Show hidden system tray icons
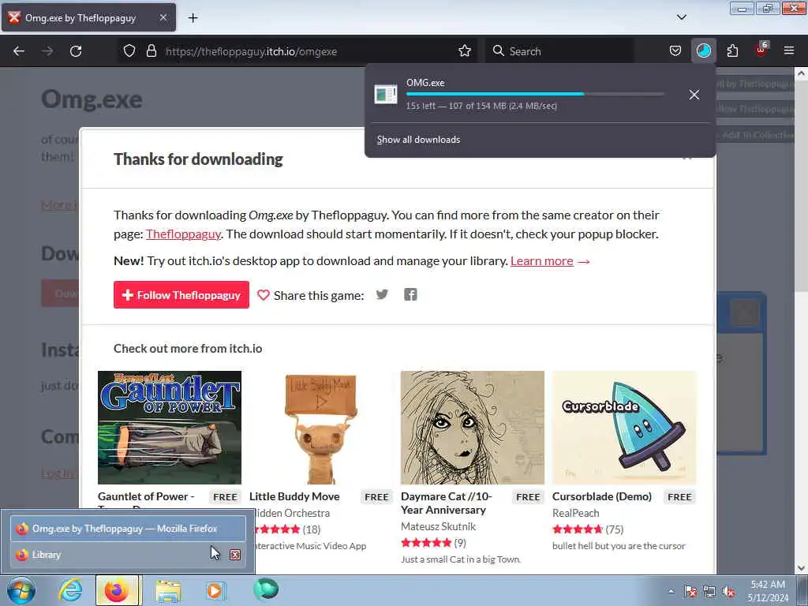This screenshot has width=808, height=606. click(671, 591)
